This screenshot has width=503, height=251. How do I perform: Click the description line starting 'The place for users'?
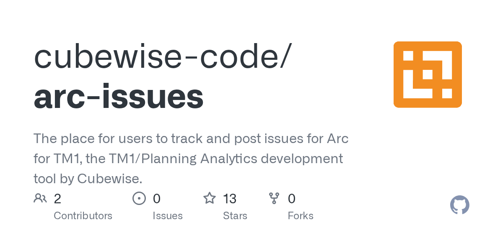click(191, 138)
